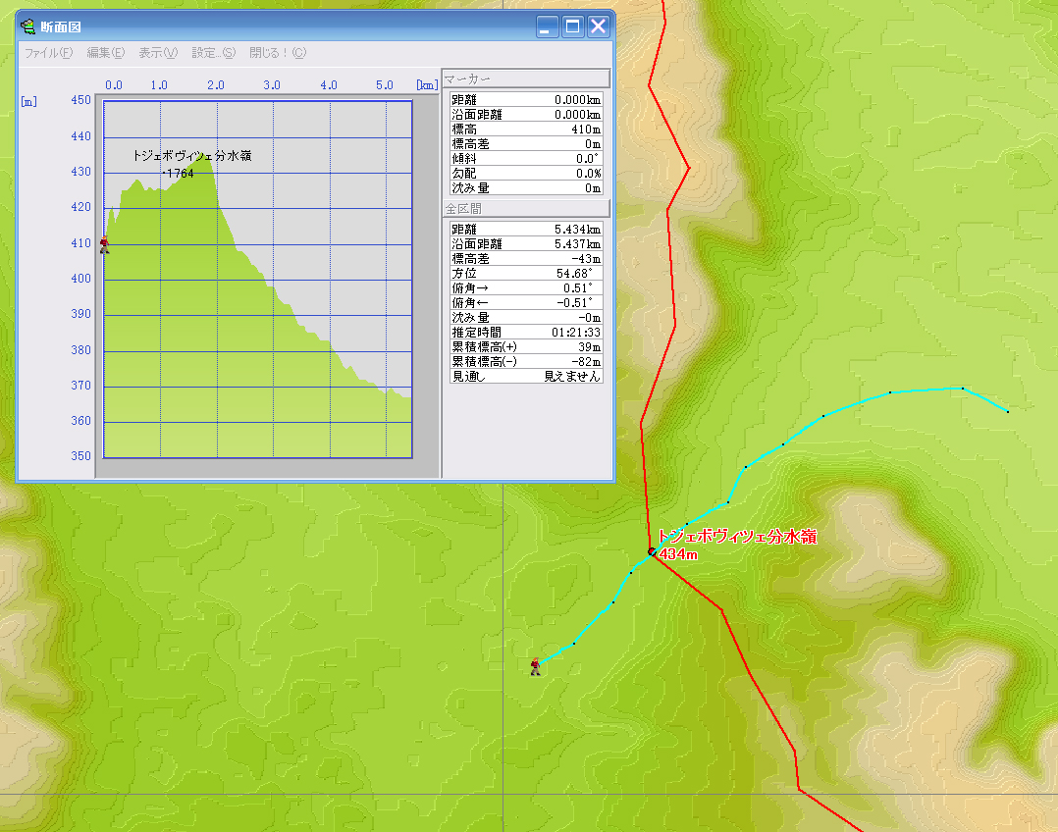Open the 表示(V) menu
This screenshot has height=832, width=1058.
click(x=157, y=53)
